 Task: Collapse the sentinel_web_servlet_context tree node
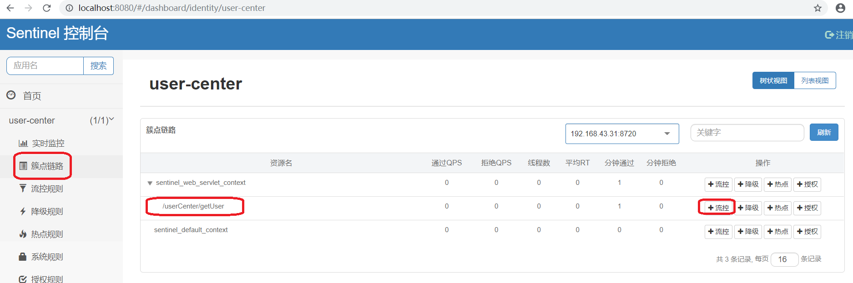(150, 183)
